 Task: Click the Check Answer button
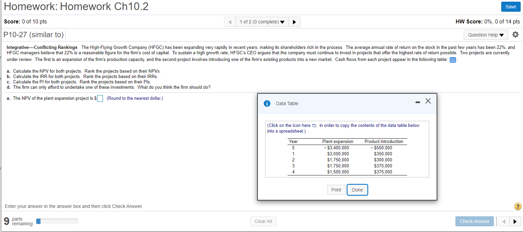tap(474, 221)
